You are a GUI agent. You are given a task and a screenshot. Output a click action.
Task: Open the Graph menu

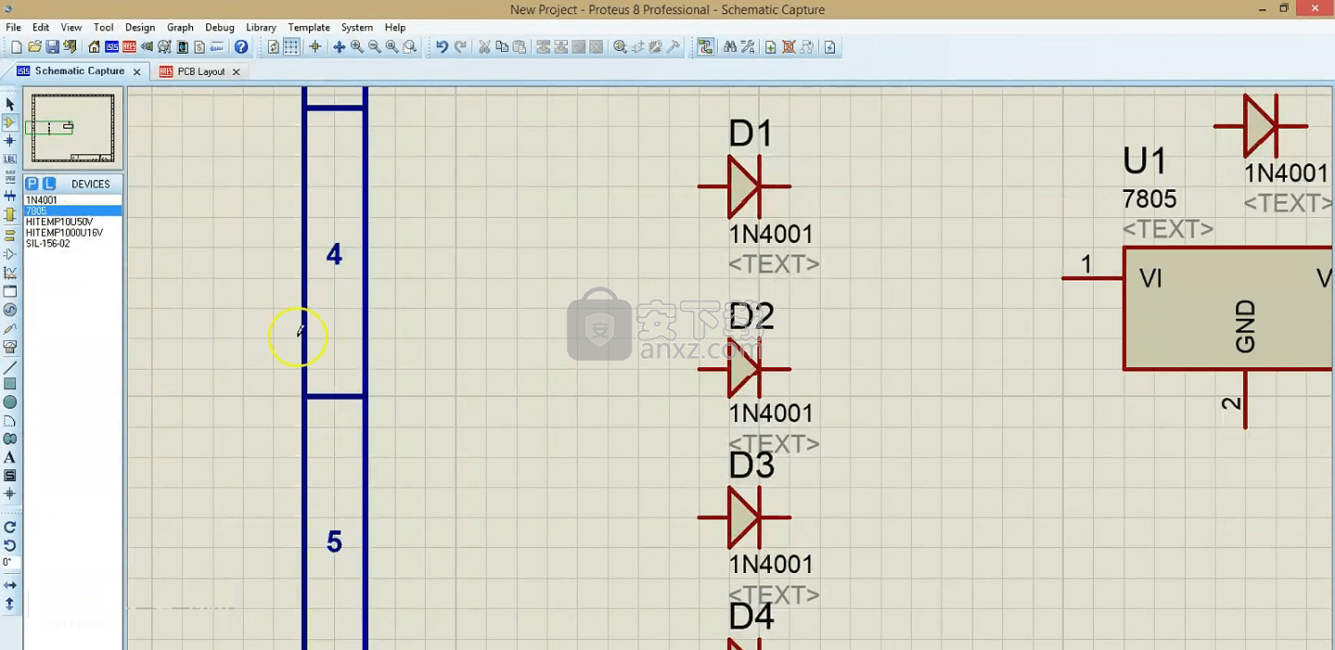click(180, 28)
